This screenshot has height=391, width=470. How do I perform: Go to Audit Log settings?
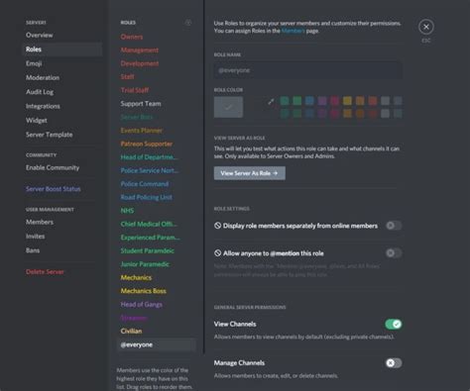click(40, 92)
